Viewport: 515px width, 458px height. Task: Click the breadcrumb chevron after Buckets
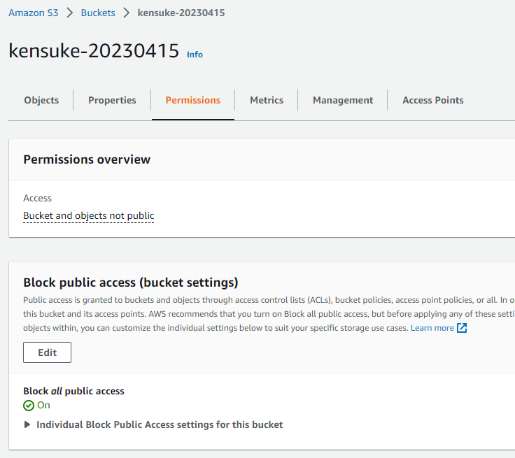tap(127, 13)
